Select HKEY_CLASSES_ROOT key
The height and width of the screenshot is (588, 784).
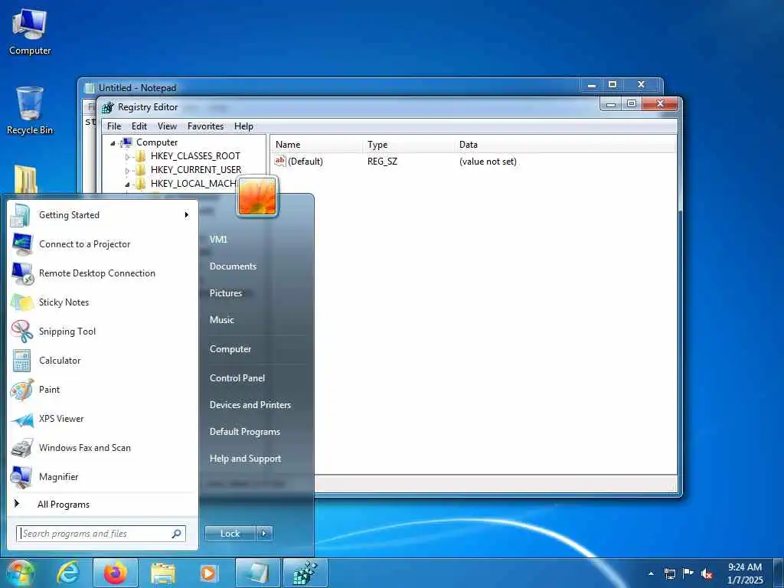pyautogui.click(x=195, y=156)
